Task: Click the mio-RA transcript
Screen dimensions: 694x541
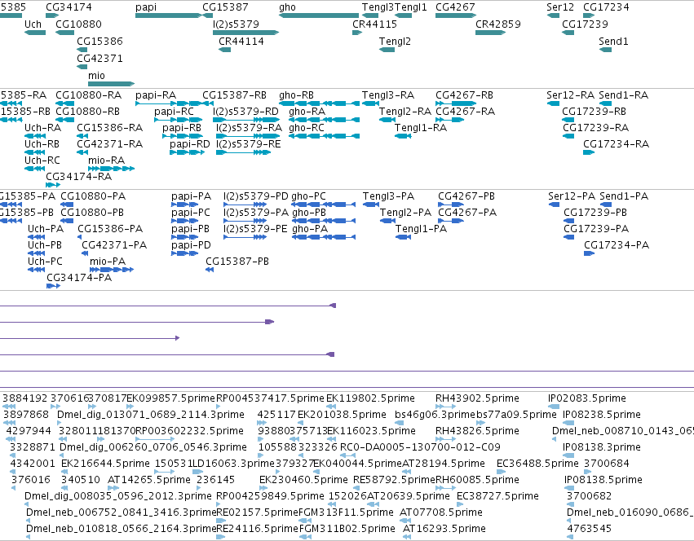Action: coord(111,169)
